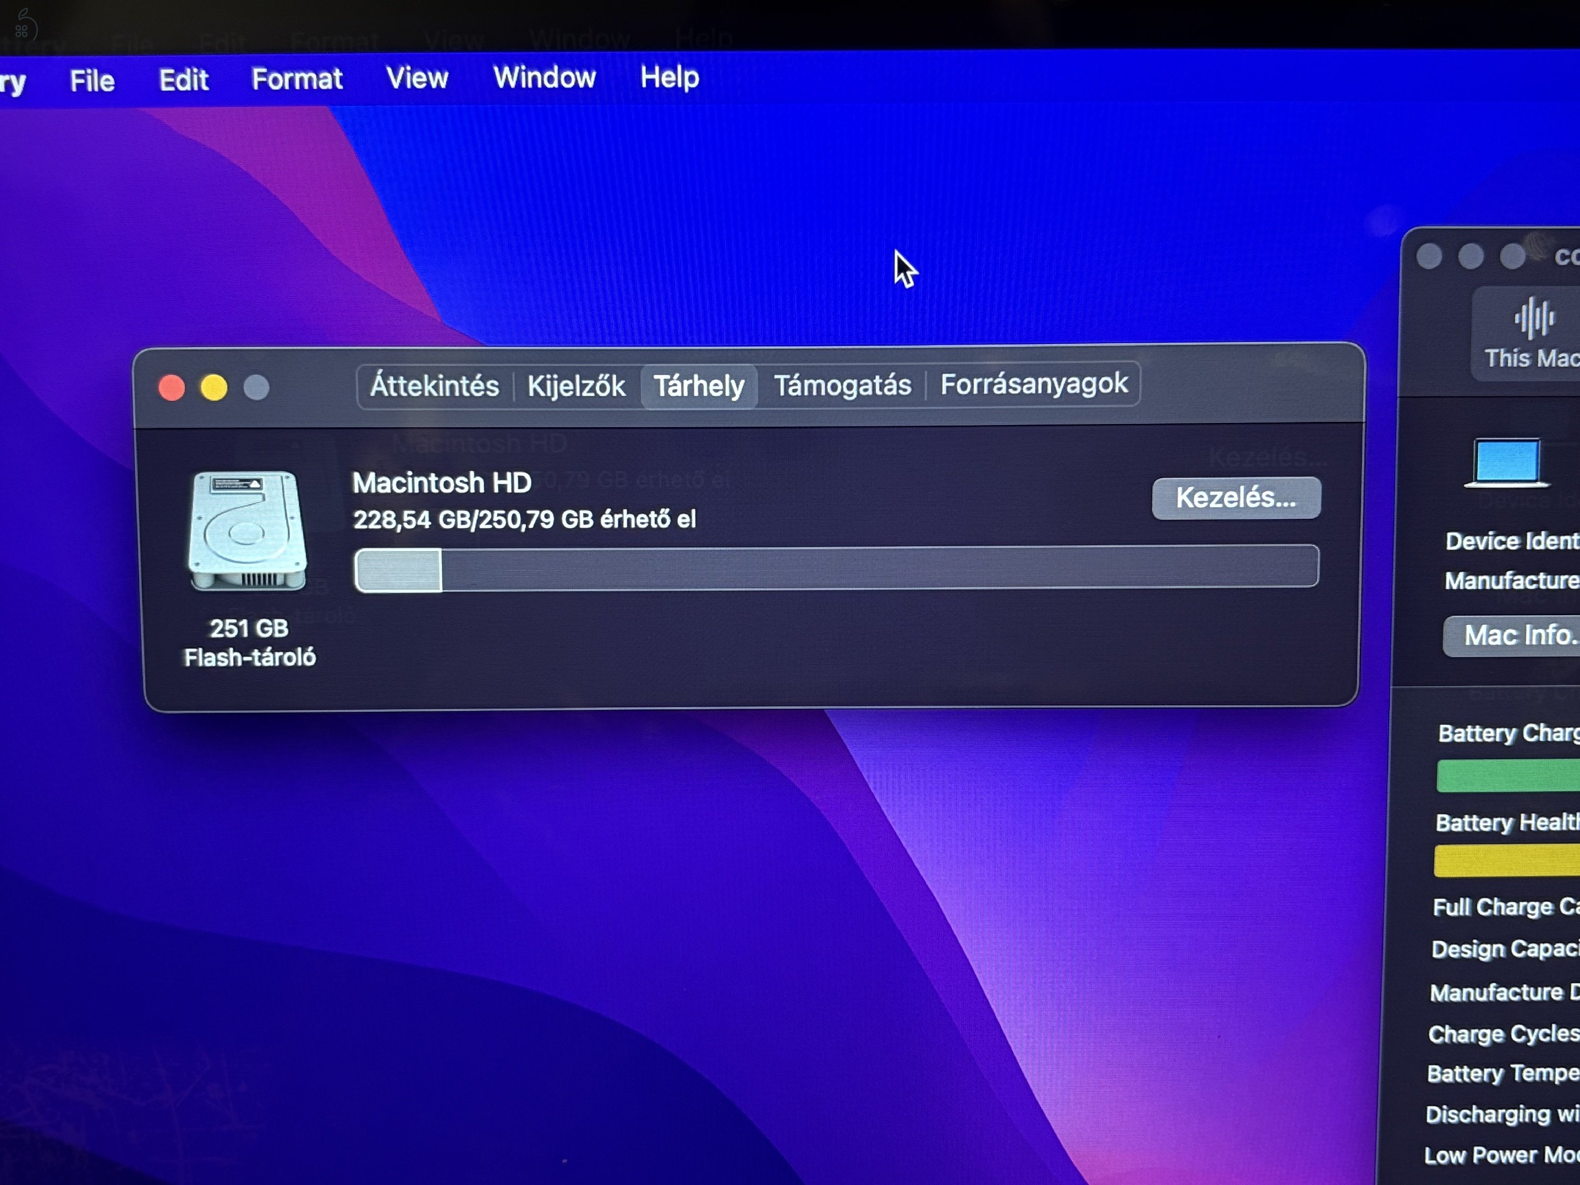Open the File menu
The image size is (1580, 1185).
[92, 80]
